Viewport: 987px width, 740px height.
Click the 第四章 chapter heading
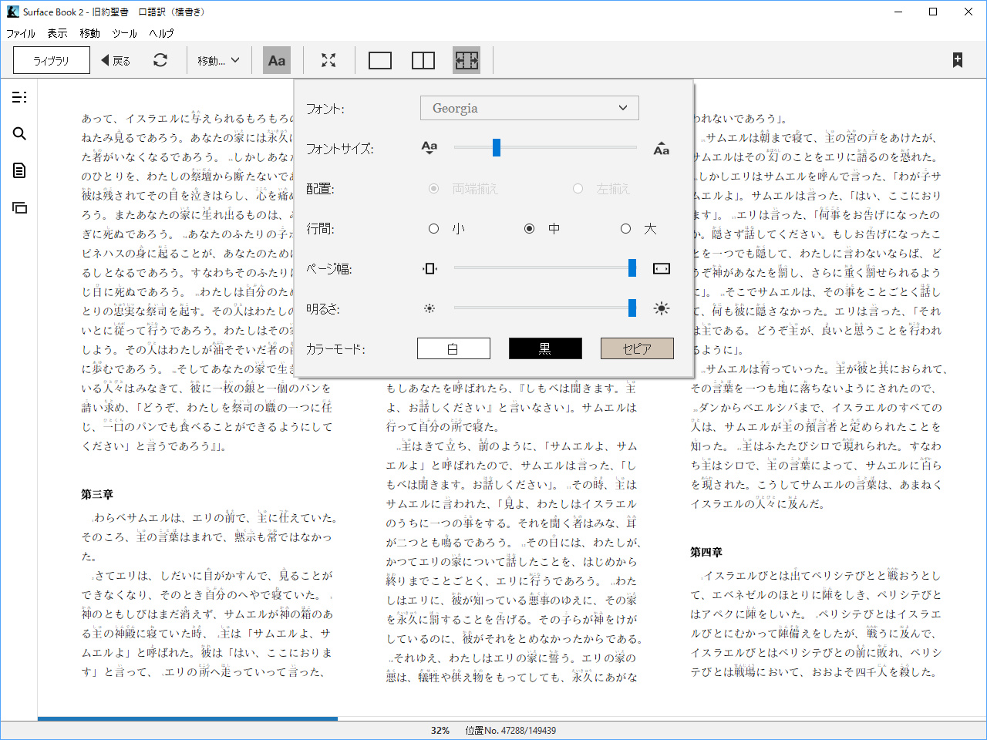click(x=706, y=552)
